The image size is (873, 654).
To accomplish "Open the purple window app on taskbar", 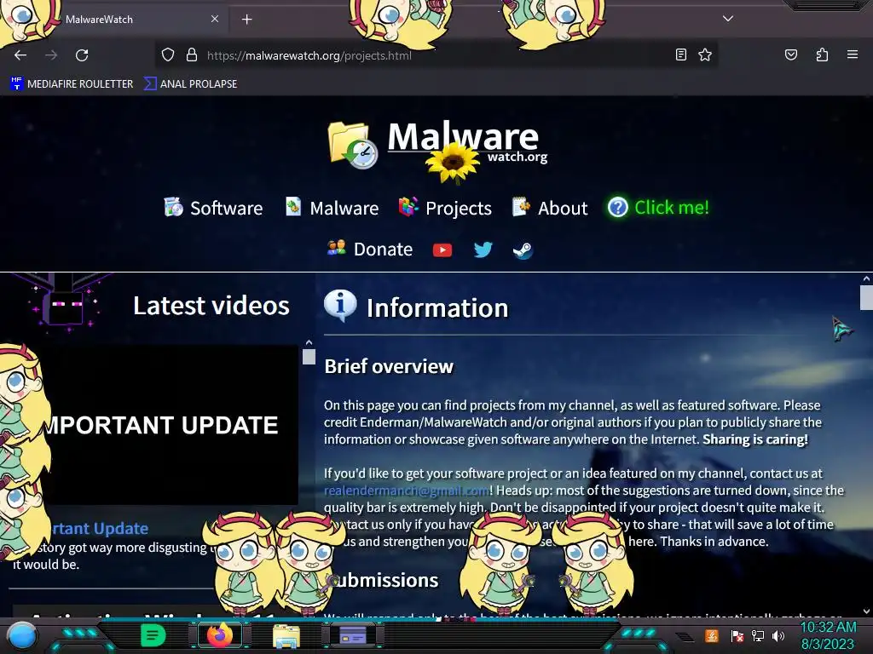I will click(x=352, y=635).
